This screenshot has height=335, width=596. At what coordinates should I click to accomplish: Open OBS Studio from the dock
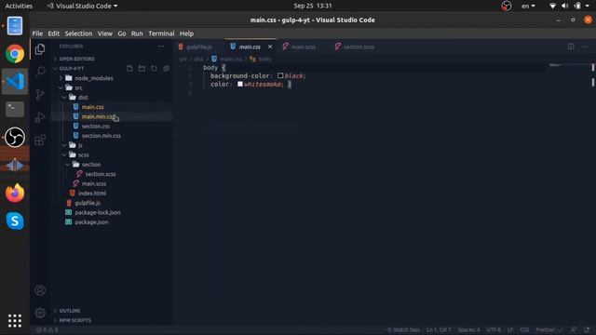(x=15, y=137)
